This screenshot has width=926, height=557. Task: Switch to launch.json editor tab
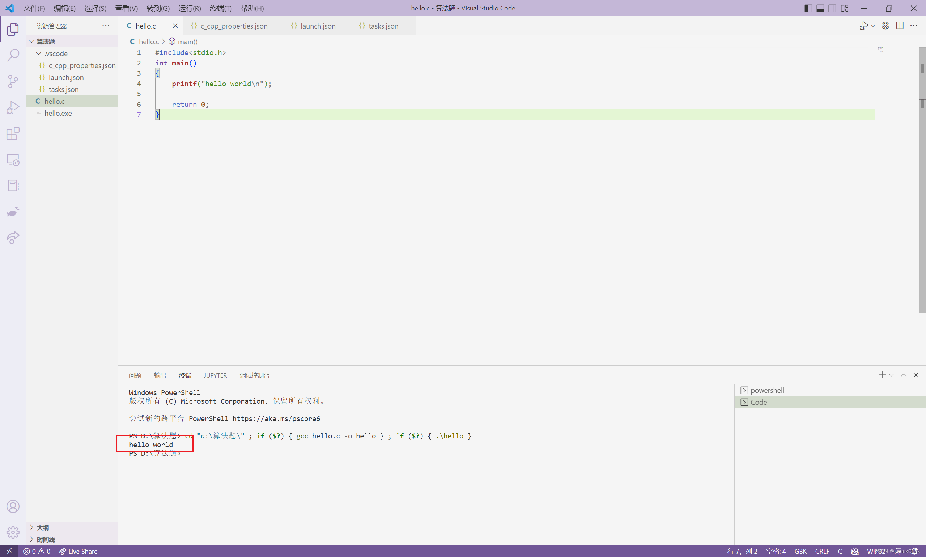[x=318, y=26]
